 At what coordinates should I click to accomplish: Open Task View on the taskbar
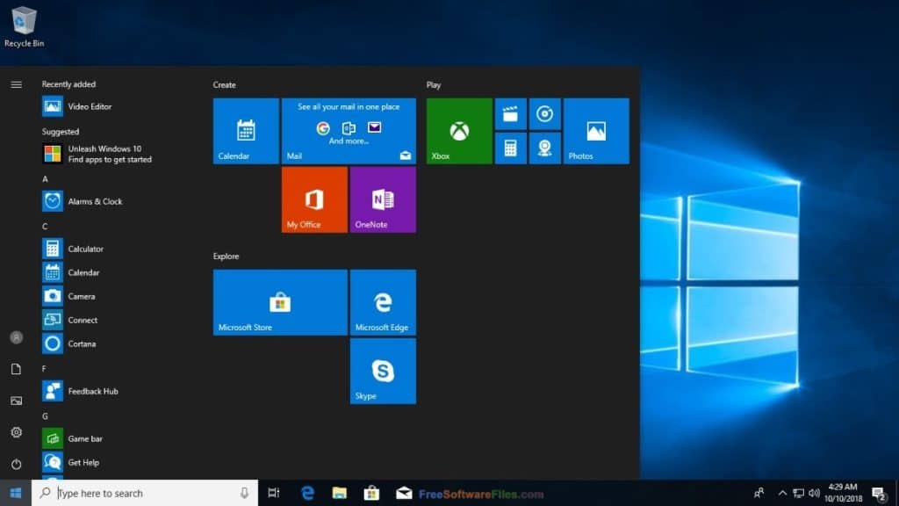point(274,493)
